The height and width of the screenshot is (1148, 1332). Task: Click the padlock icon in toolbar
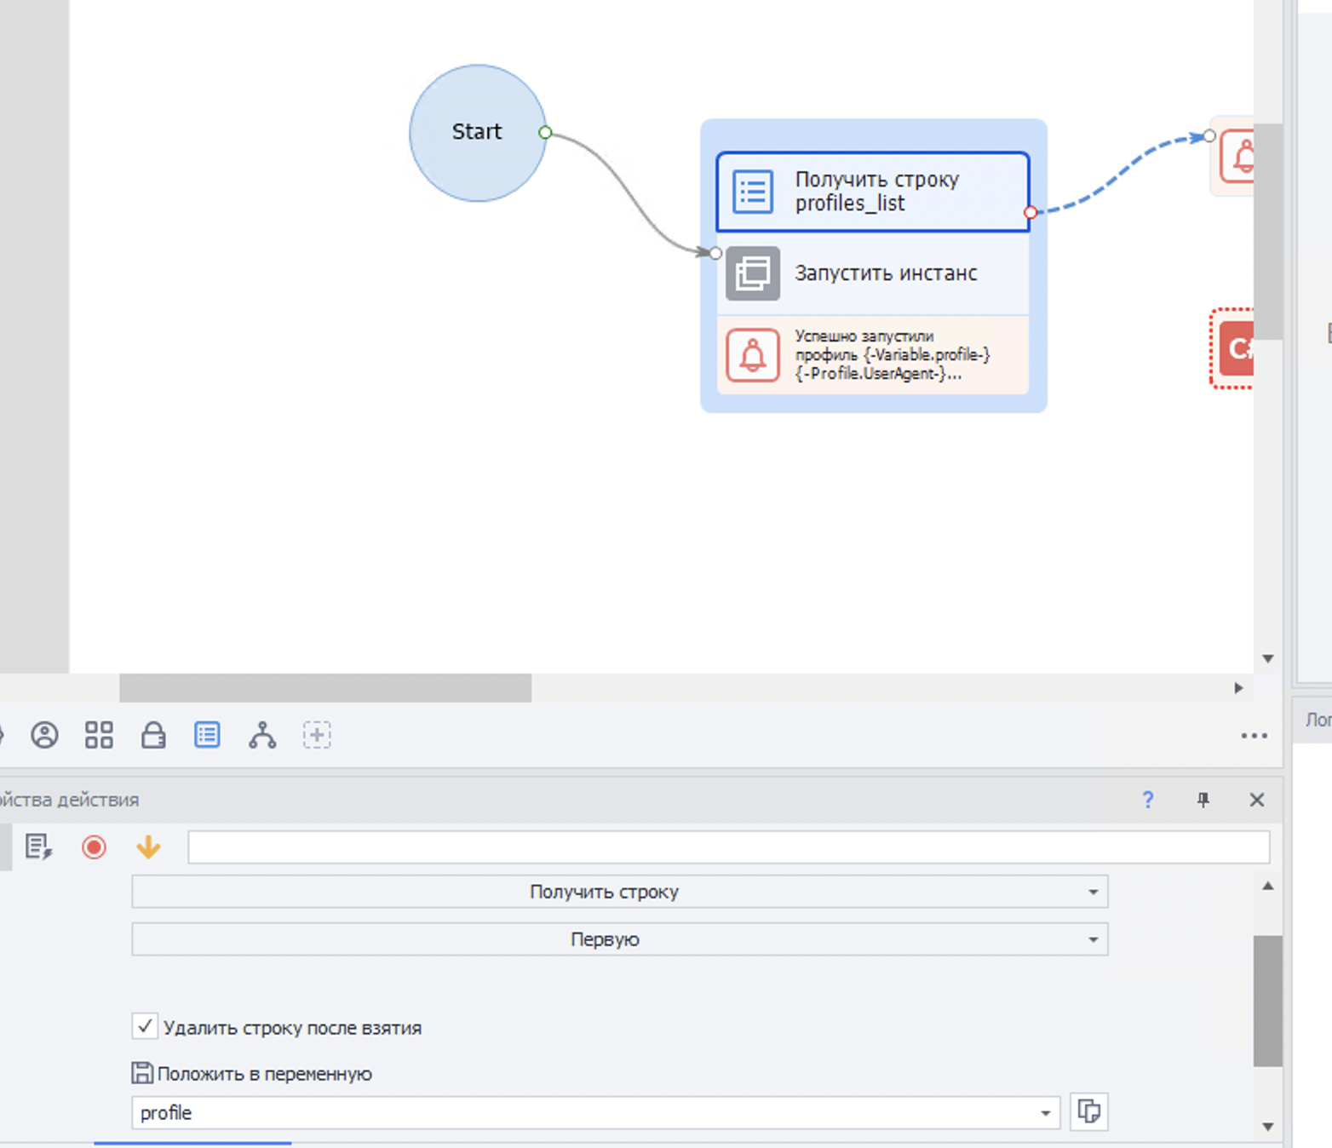(153, 735)
